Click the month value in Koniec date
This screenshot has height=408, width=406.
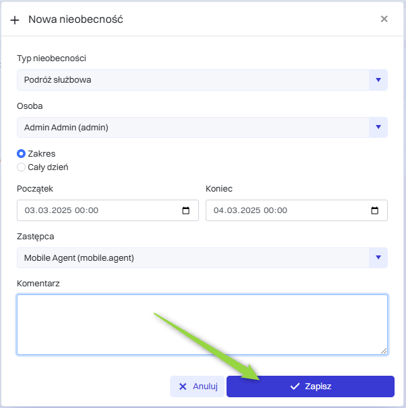tap(233, 210)
